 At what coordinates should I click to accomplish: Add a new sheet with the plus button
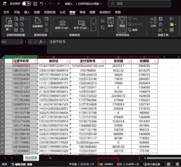(50, 158)
